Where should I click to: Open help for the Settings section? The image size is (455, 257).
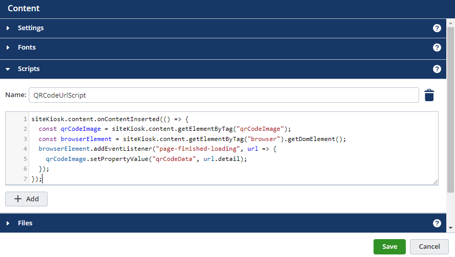(437, 28)
